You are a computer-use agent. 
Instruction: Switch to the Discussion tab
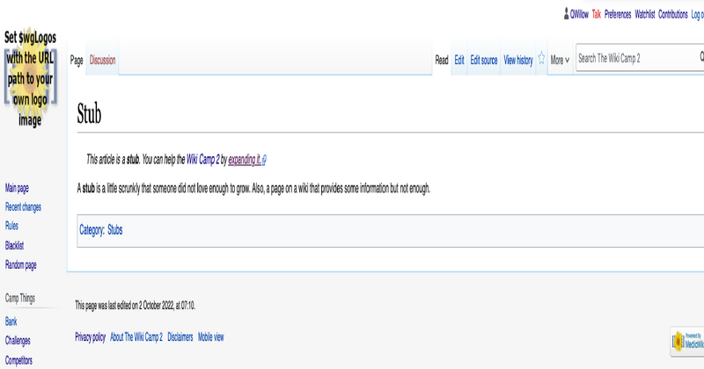click(102, 61)
